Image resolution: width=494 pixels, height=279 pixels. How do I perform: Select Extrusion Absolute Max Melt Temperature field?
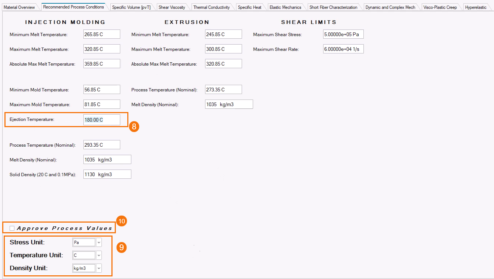coord(224,64)
